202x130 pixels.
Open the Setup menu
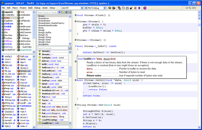pyautogui.click(x=52, y=8)
